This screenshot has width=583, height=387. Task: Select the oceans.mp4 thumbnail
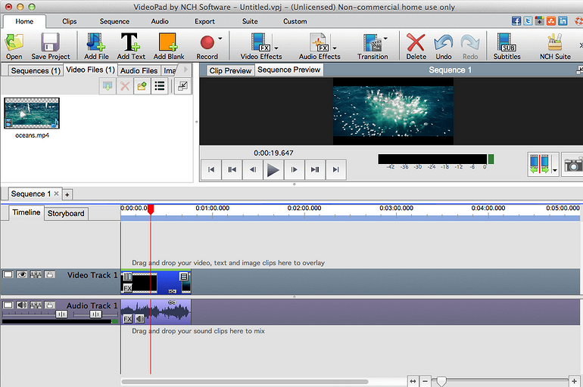pos(32,113)
